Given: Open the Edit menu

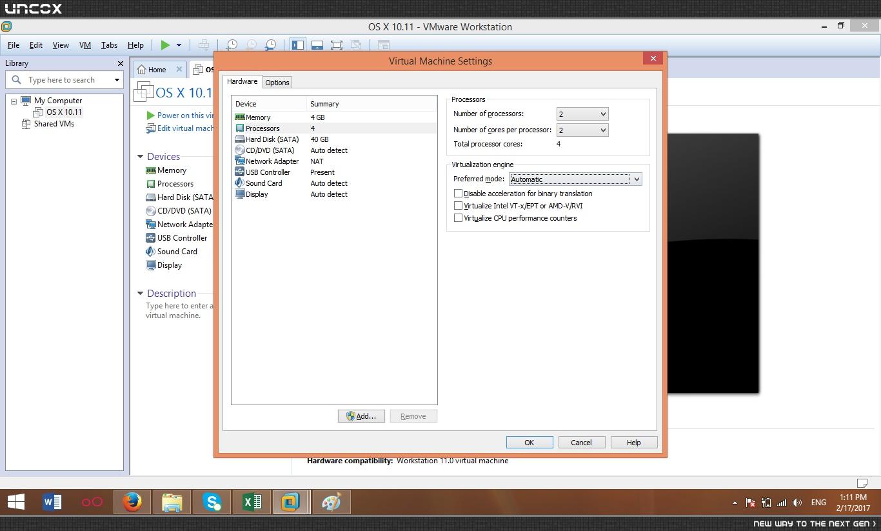Looking at the screenshot, I should (36, 45).
